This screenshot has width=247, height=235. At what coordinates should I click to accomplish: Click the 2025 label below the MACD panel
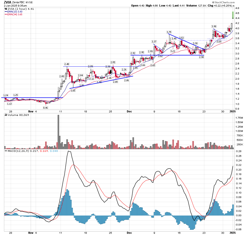232,233
